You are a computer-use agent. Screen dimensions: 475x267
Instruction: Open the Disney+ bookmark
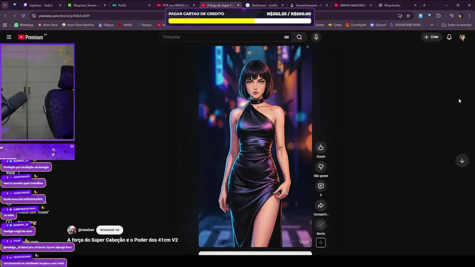pos(144,25)
